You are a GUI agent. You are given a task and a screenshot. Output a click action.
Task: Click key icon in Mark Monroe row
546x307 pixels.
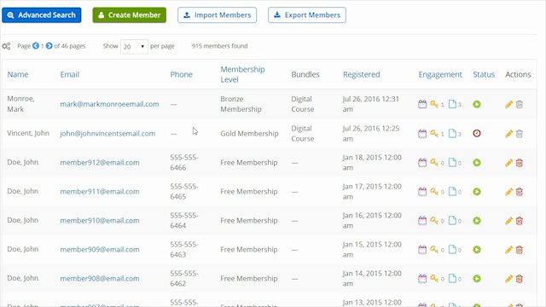pos(434,104)
